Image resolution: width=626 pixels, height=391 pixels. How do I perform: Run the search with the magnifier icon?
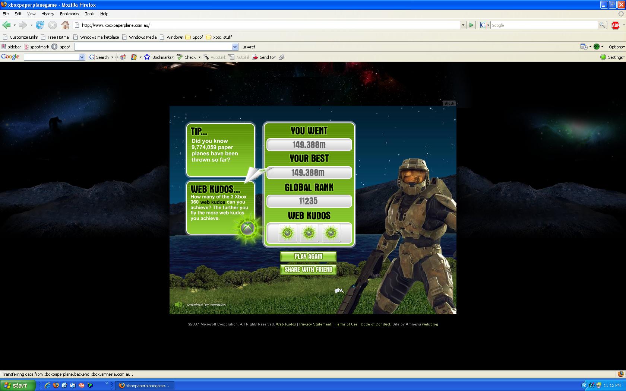pos(602,25)
